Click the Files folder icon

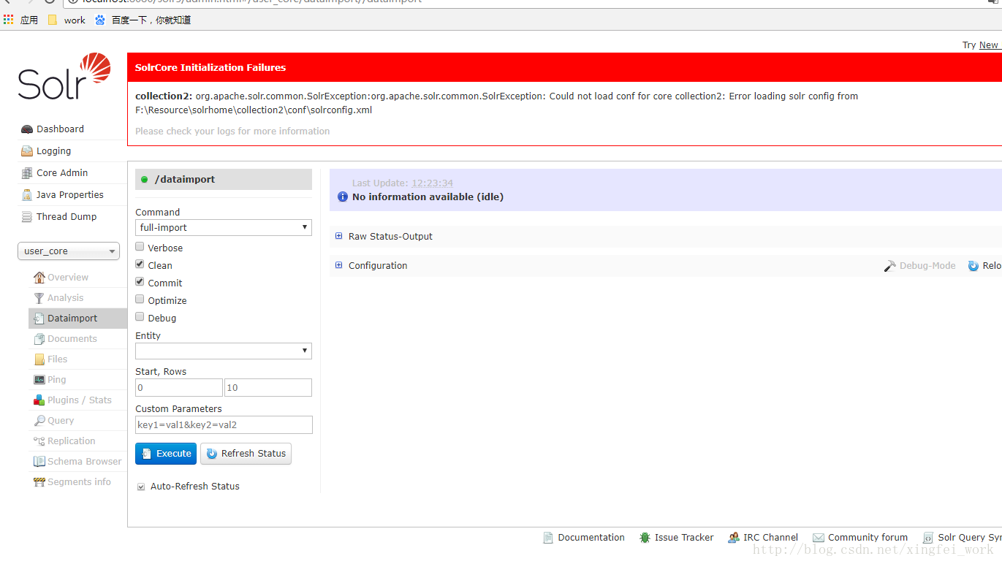[39, 359]
